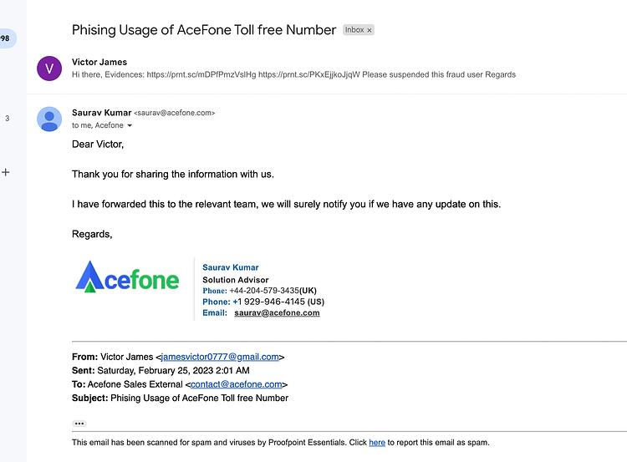Click the sidebar item showing count 3
Screen dimensions: 627x462
pos(8,119)
